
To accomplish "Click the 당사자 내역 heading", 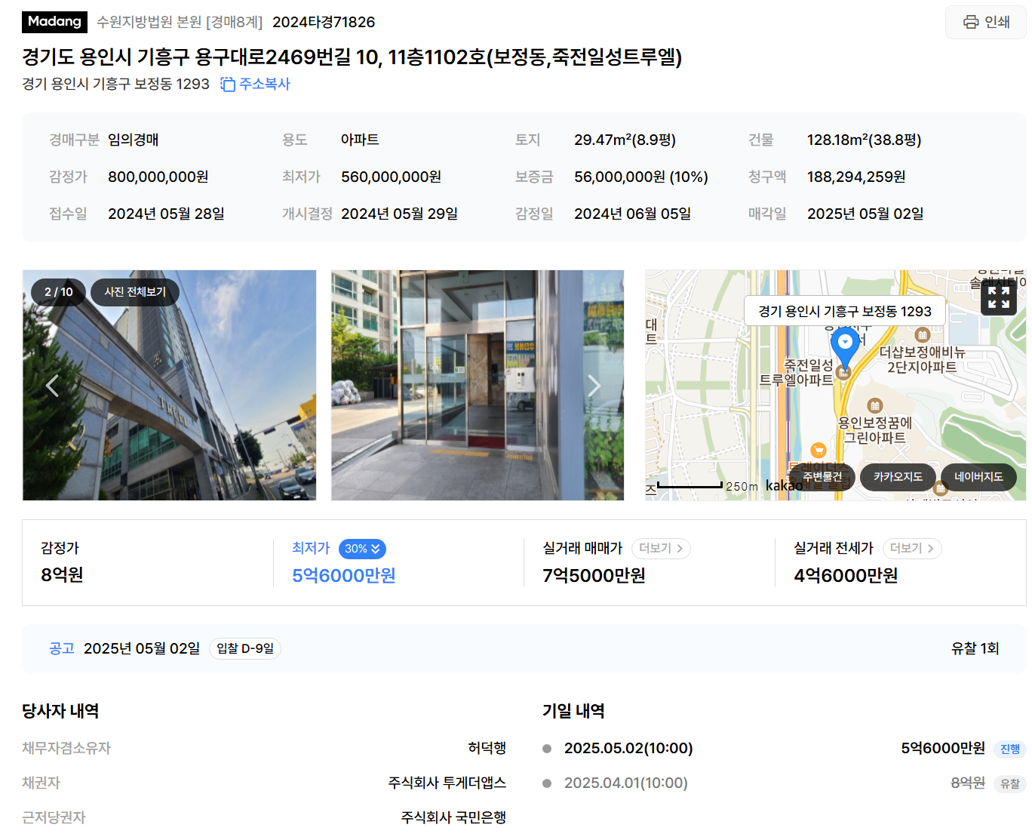I will coord(60,711).
